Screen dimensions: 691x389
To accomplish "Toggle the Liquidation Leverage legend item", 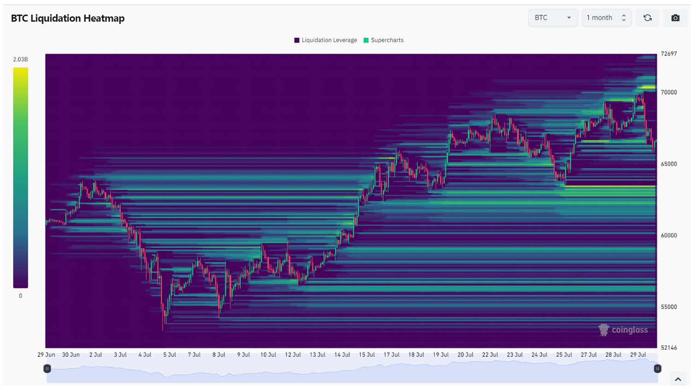I will [326, 40].
